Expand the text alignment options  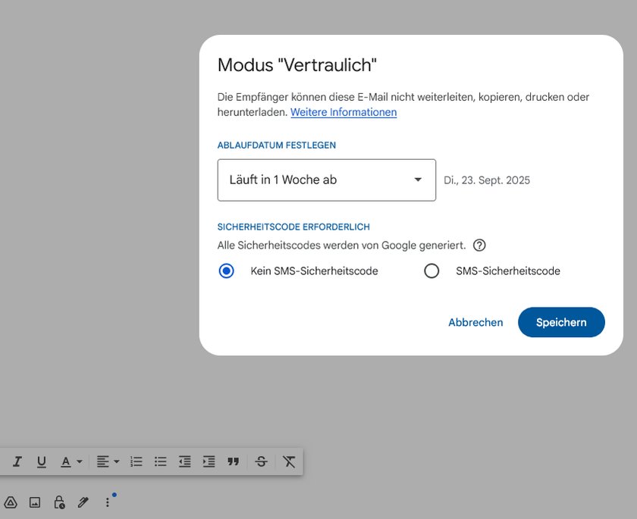point(107,461)
